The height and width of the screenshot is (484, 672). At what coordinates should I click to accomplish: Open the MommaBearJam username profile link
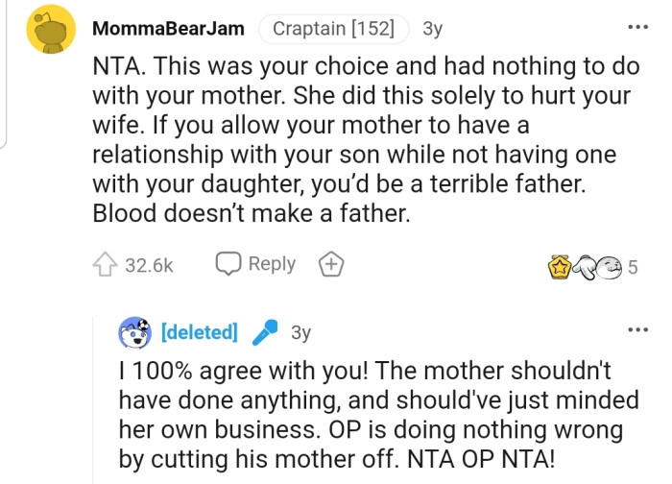click(x=168, y=29)
